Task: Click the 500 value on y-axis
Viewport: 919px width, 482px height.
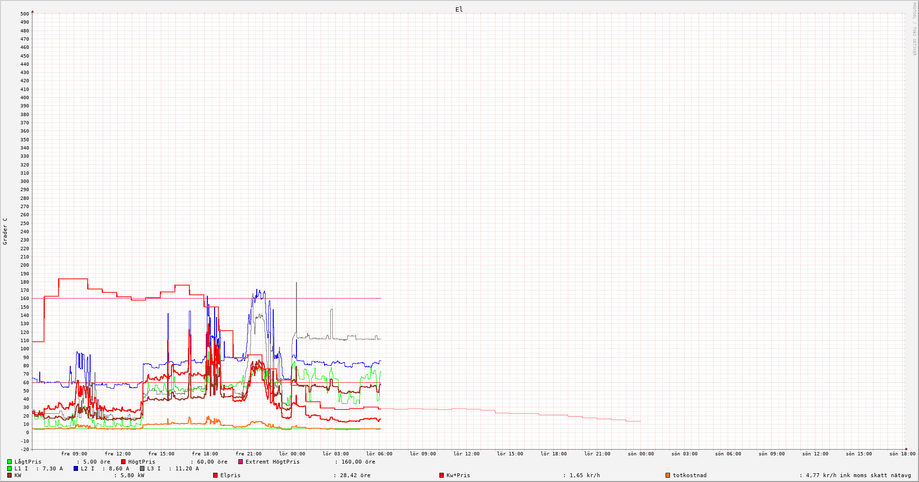Action: pyautogui.click(x=24, y=14)
